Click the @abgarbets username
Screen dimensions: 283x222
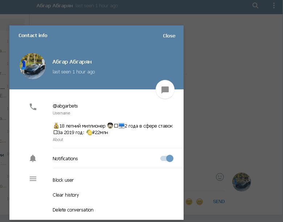click(x=65, y=106)
